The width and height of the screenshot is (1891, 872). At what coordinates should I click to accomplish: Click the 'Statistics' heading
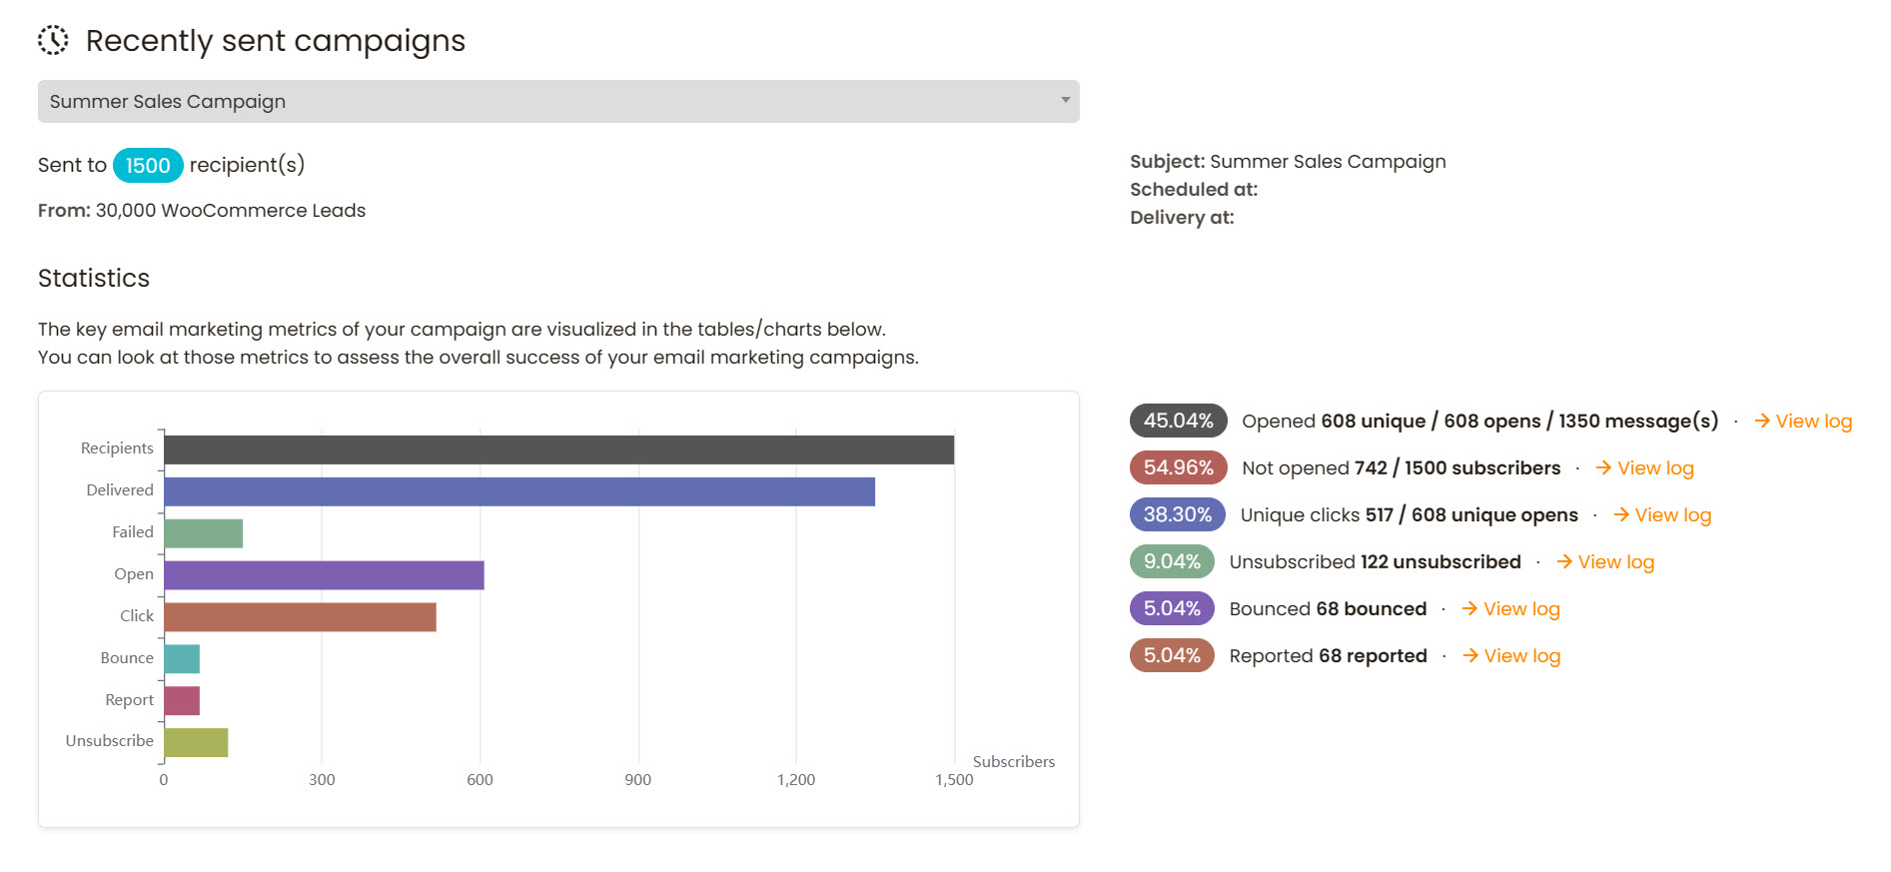click(94, 279)
